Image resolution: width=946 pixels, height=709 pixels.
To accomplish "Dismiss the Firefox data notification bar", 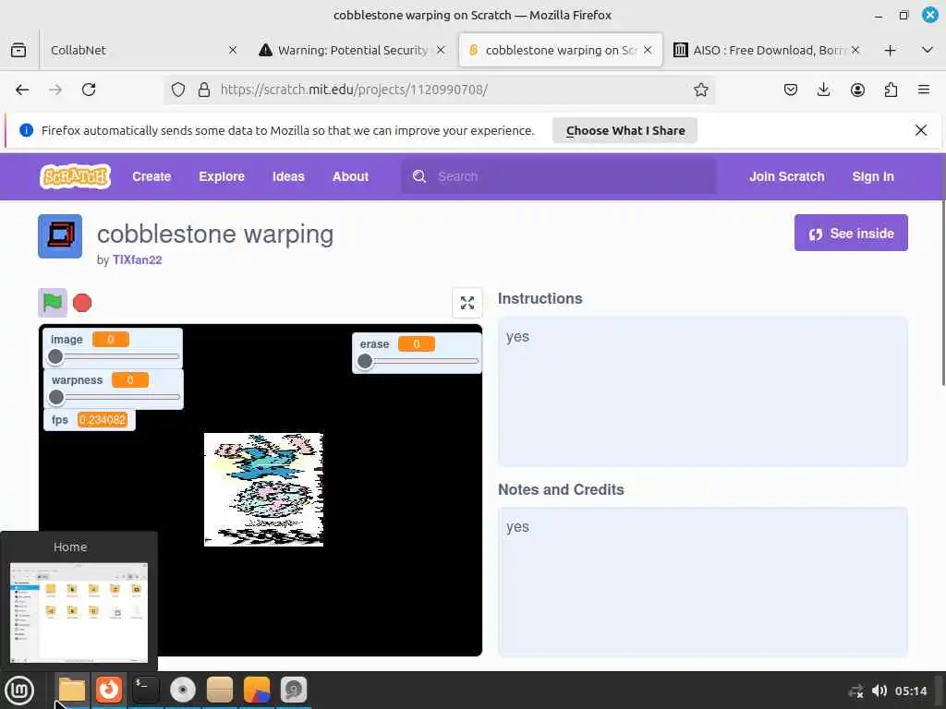I will pos(921,130).
